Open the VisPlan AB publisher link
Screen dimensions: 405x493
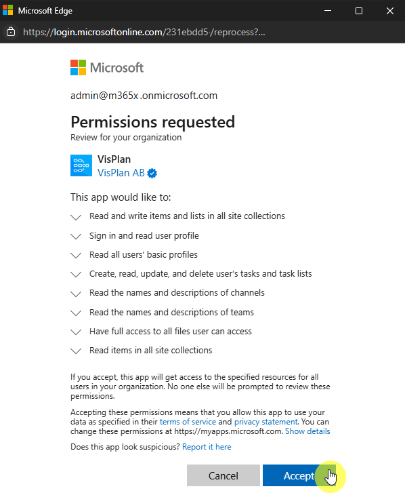point(121,173)
